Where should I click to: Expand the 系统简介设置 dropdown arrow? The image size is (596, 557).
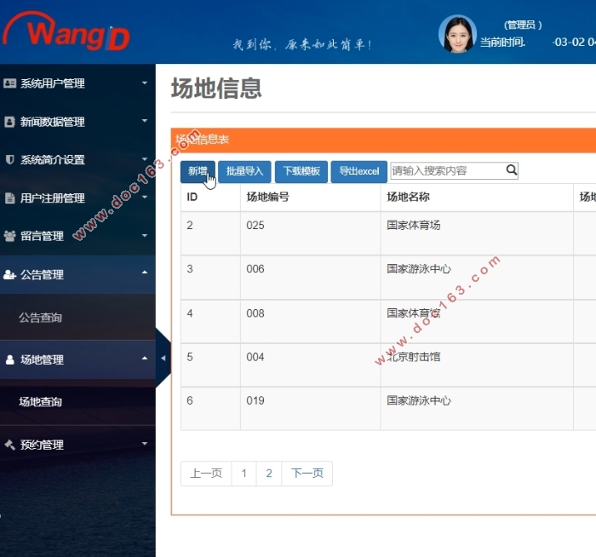[145, 159]
